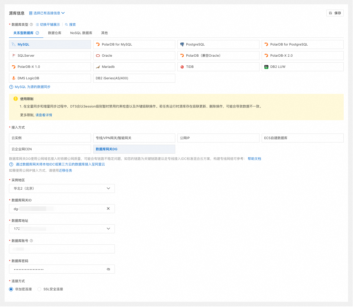Choose DB2 LUW database type
The width and height of the screenshot is (353, 307).
click(x=303, y=67)
